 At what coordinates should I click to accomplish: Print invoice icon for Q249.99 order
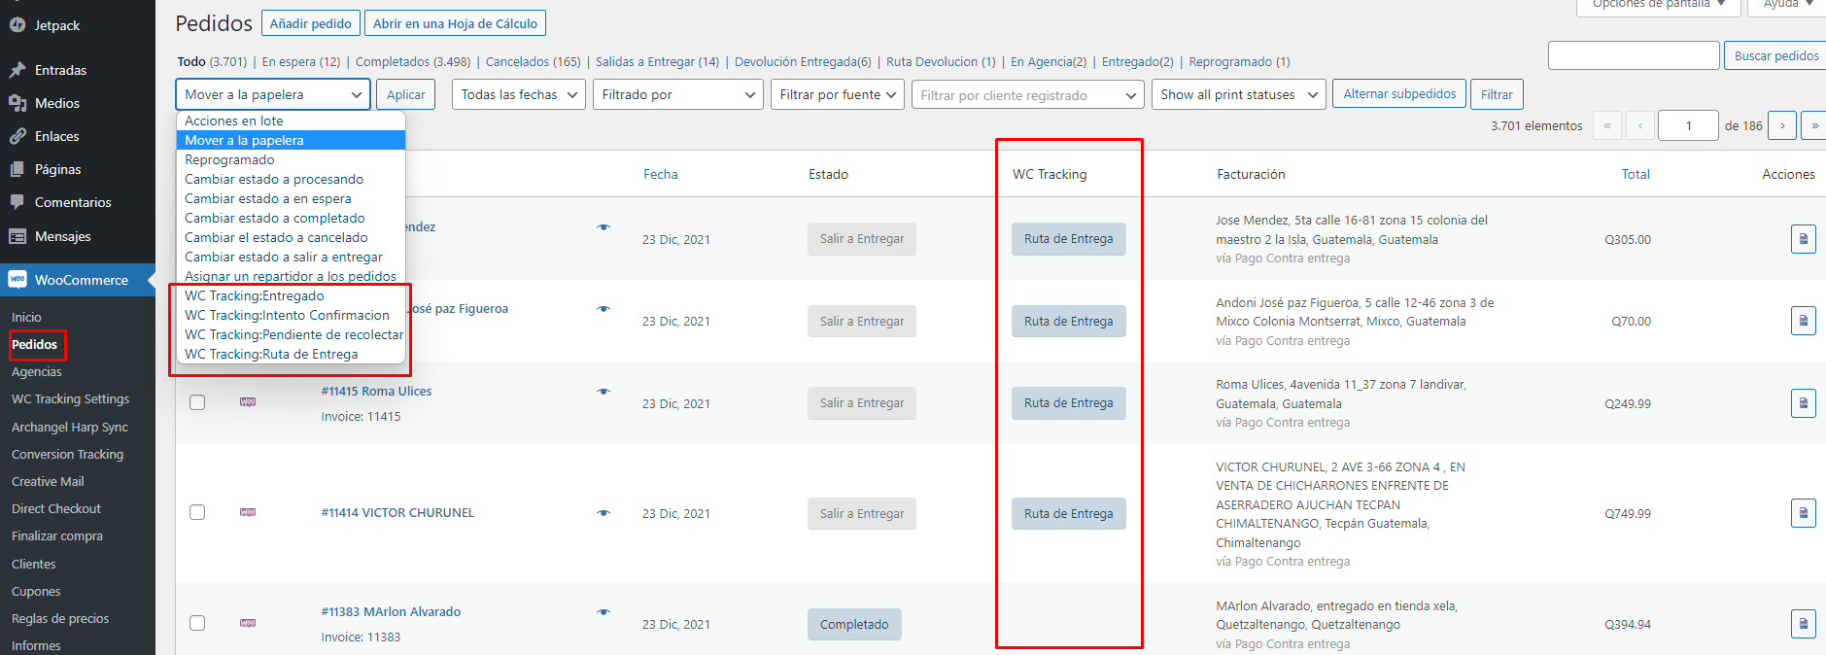click(1803, 403)
